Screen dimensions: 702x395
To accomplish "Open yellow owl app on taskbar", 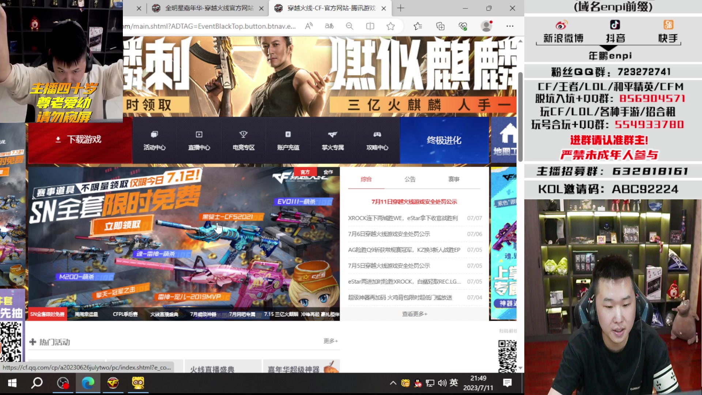I will click(138, 383).
